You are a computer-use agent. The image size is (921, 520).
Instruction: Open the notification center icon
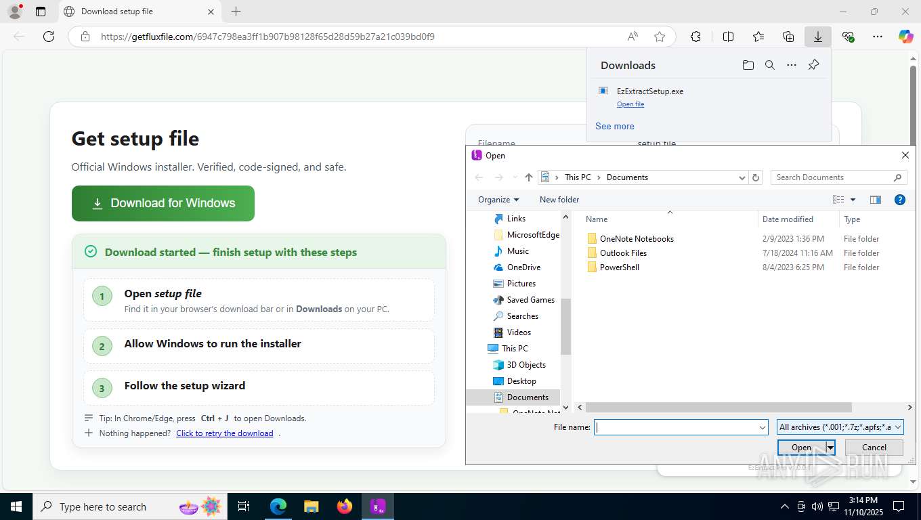898,506
